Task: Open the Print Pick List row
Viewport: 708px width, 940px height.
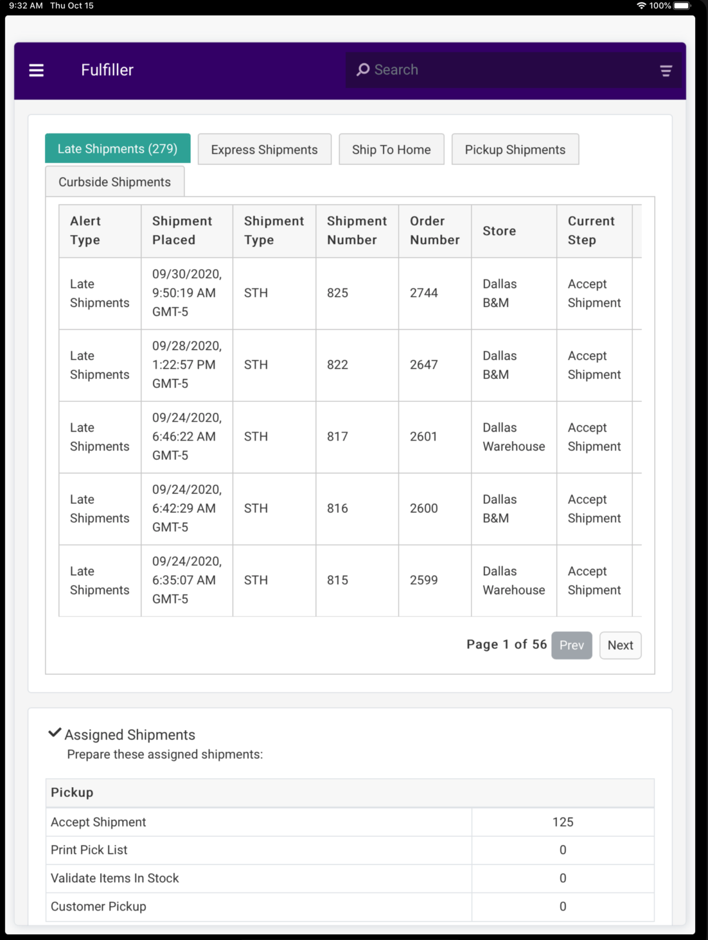Action: pos(350,850)
